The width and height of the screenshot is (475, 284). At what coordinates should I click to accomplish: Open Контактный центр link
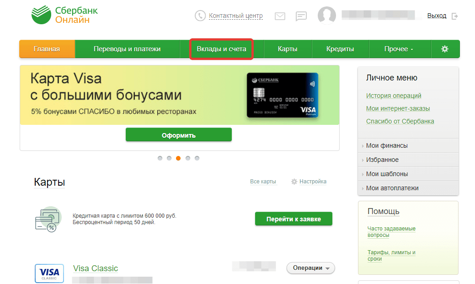tap(236, 16)
